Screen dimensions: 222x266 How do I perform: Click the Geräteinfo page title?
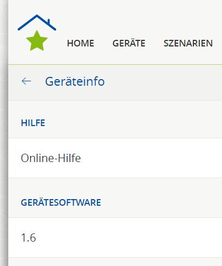(75, 81)
